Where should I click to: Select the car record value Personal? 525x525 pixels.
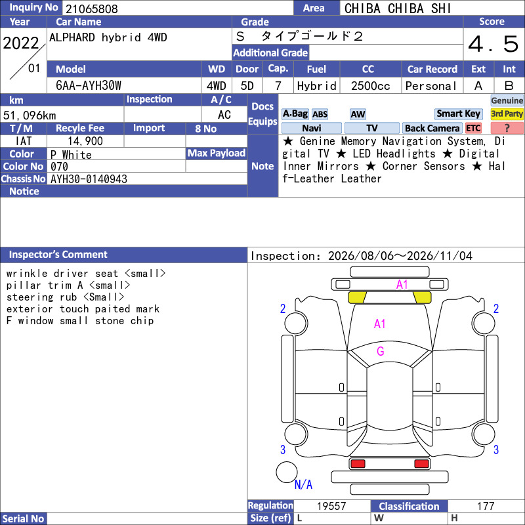pyautogui.click(x=431, y=86)
